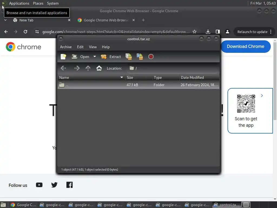Expand QR card chevron arrow
277x208 pixels.
click(262, 96)
